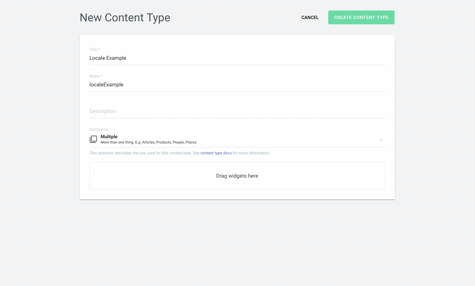Click the 'Drag widgets here' drop zone
This screenshot has width=475, height=286.
click(x=237, y=176)
